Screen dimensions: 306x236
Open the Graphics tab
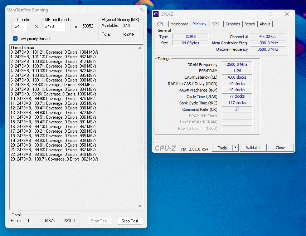coord(233,24)
